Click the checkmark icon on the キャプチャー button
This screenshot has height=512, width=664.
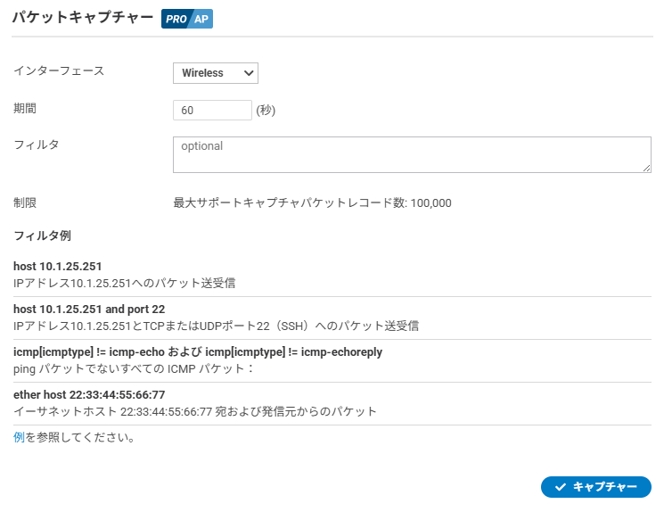click(560, 487)
